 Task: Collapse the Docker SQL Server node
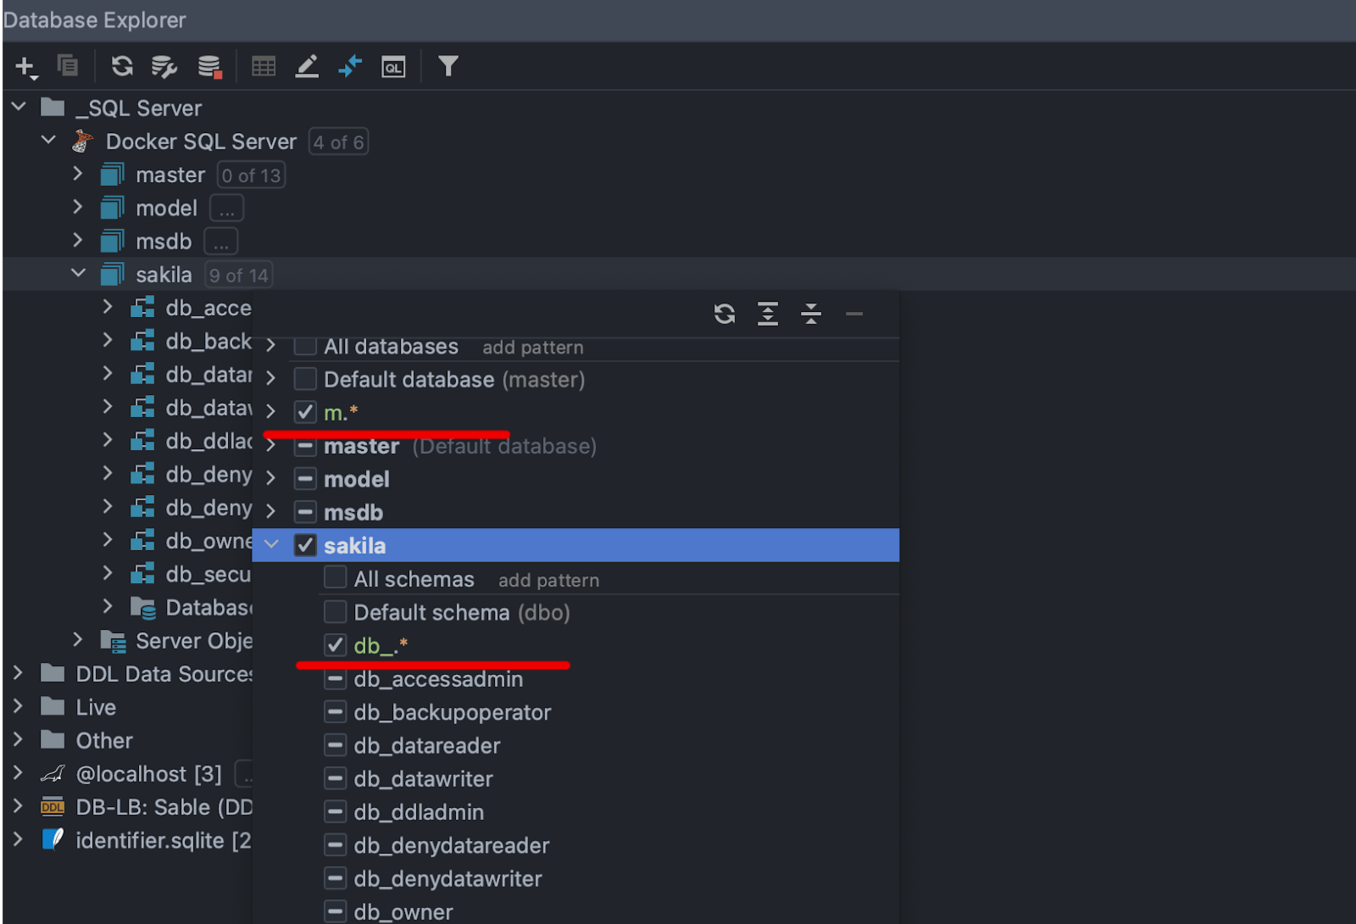tap(49, 140)
